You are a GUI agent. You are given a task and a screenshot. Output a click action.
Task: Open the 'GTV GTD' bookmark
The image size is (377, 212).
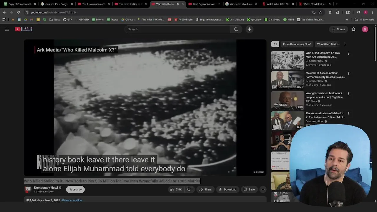(x=82, y=20)
